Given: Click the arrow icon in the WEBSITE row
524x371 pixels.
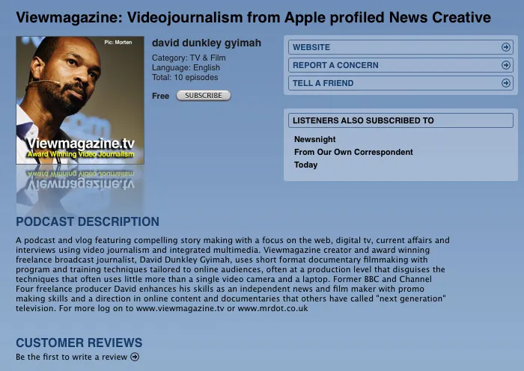Looking at the screenshot, I should click(x=505, y=47).
